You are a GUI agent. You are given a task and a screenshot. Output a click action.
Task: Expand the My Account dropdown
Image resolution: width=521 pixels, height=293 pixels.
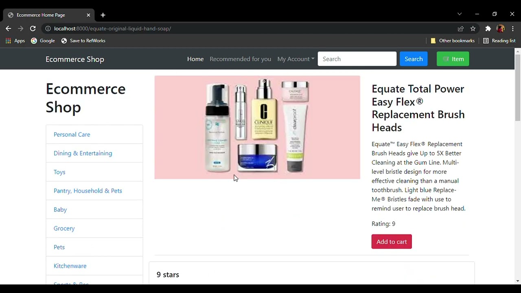[296, 59]
